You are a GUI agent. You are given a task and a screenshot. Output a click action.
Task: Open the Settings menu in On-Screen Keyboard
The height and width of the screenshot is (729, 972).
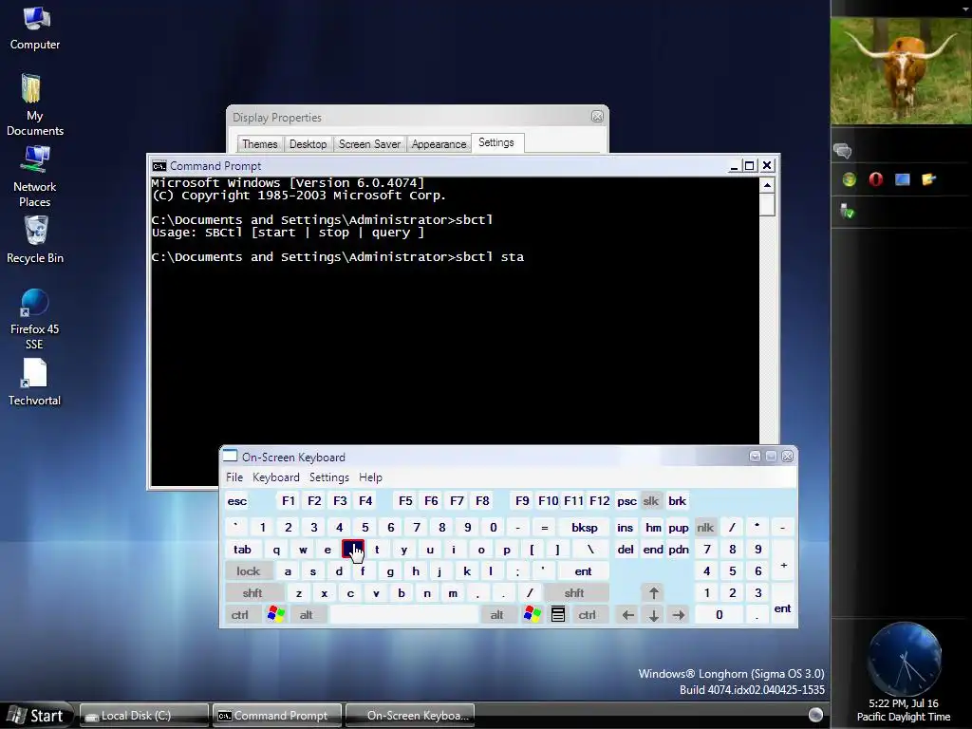click(329, 477)
